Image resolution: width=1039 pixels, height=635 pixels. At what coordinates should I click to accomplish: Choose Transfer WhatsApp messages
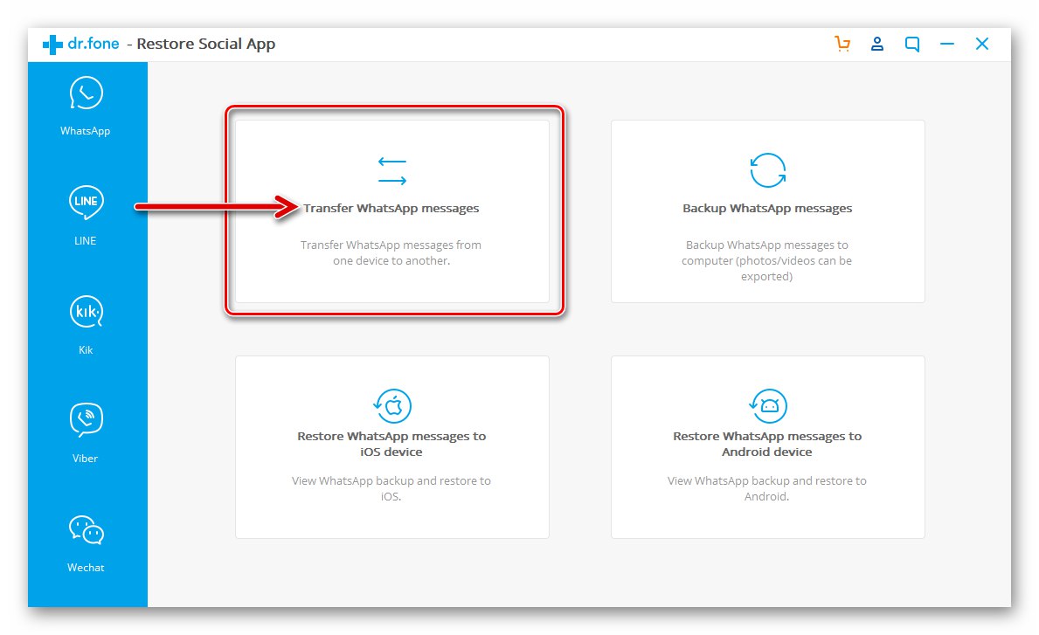pos(391,208)
